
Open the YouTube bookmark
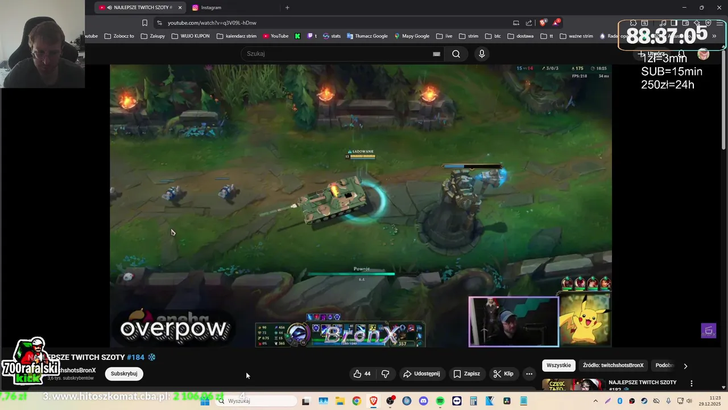[276, 36]
